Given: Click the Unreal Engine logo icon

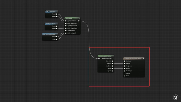Looking at the screenshot, I should click(x=176, y=97).
